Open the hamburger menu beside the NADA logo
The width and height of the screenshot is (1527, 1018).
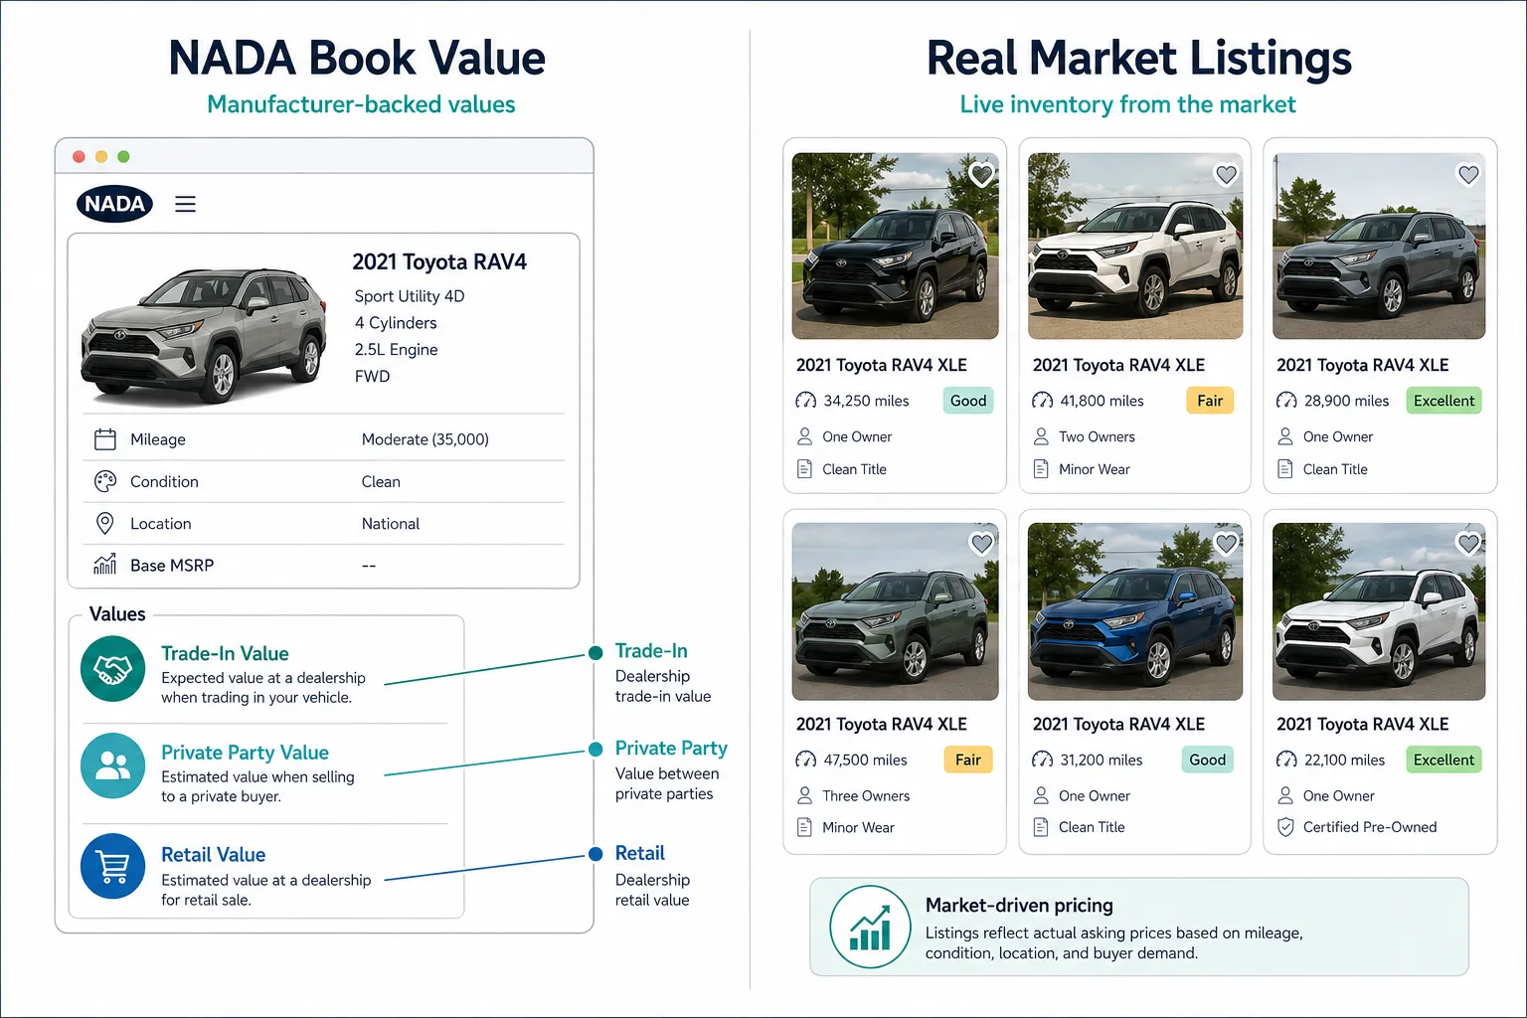(185, 204)
